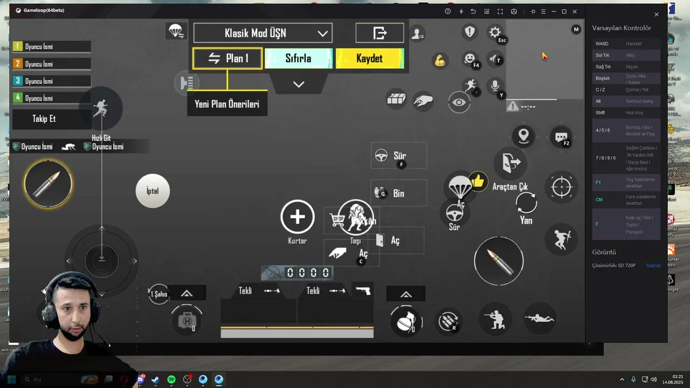This screenshot has width=690, height=388.
Task: Click the emote smiley icon labeled F4
Action: [x=470, y=59]
